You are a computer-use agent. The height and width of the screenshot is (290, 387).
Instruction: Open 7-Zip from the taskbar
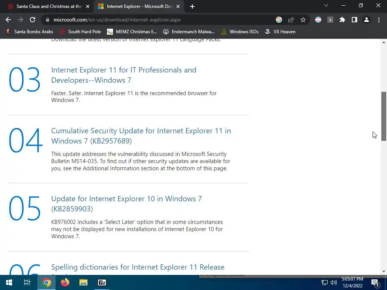(x=102, y=282)
